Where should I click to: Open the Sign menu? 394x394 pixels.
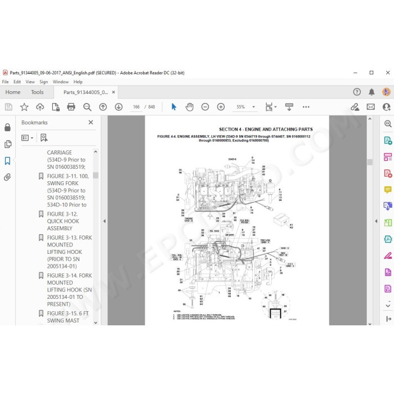44,82
